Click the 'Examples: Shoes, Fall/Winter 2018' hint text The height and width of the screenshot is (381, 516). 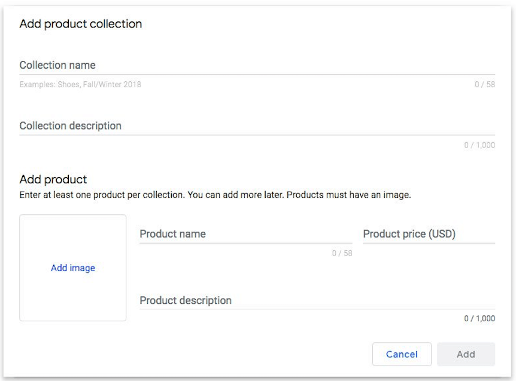pyautogui.click(x=80, y=84)
